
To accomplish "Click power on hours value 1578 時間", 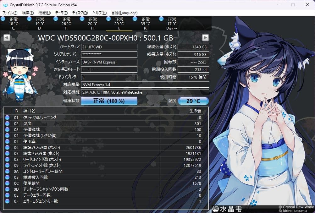I will coord(193,77).
